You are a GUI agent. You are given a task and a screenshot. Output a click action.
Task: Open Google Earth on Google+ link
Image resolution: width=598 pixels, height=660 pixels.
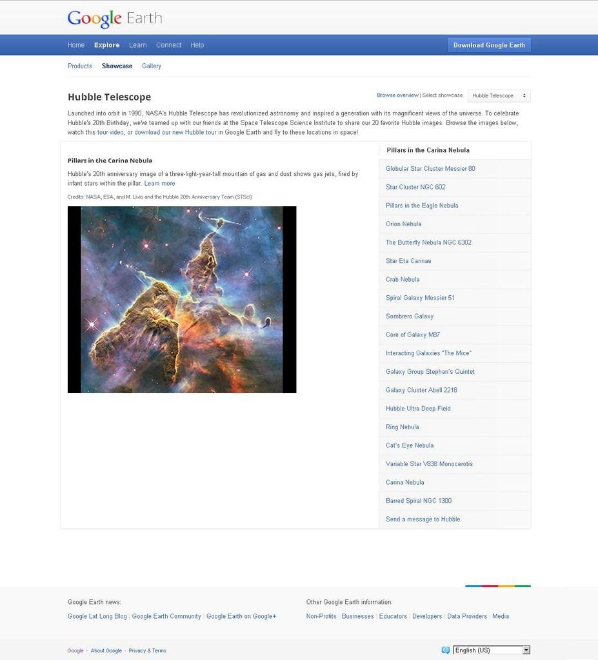pos(241,617)
